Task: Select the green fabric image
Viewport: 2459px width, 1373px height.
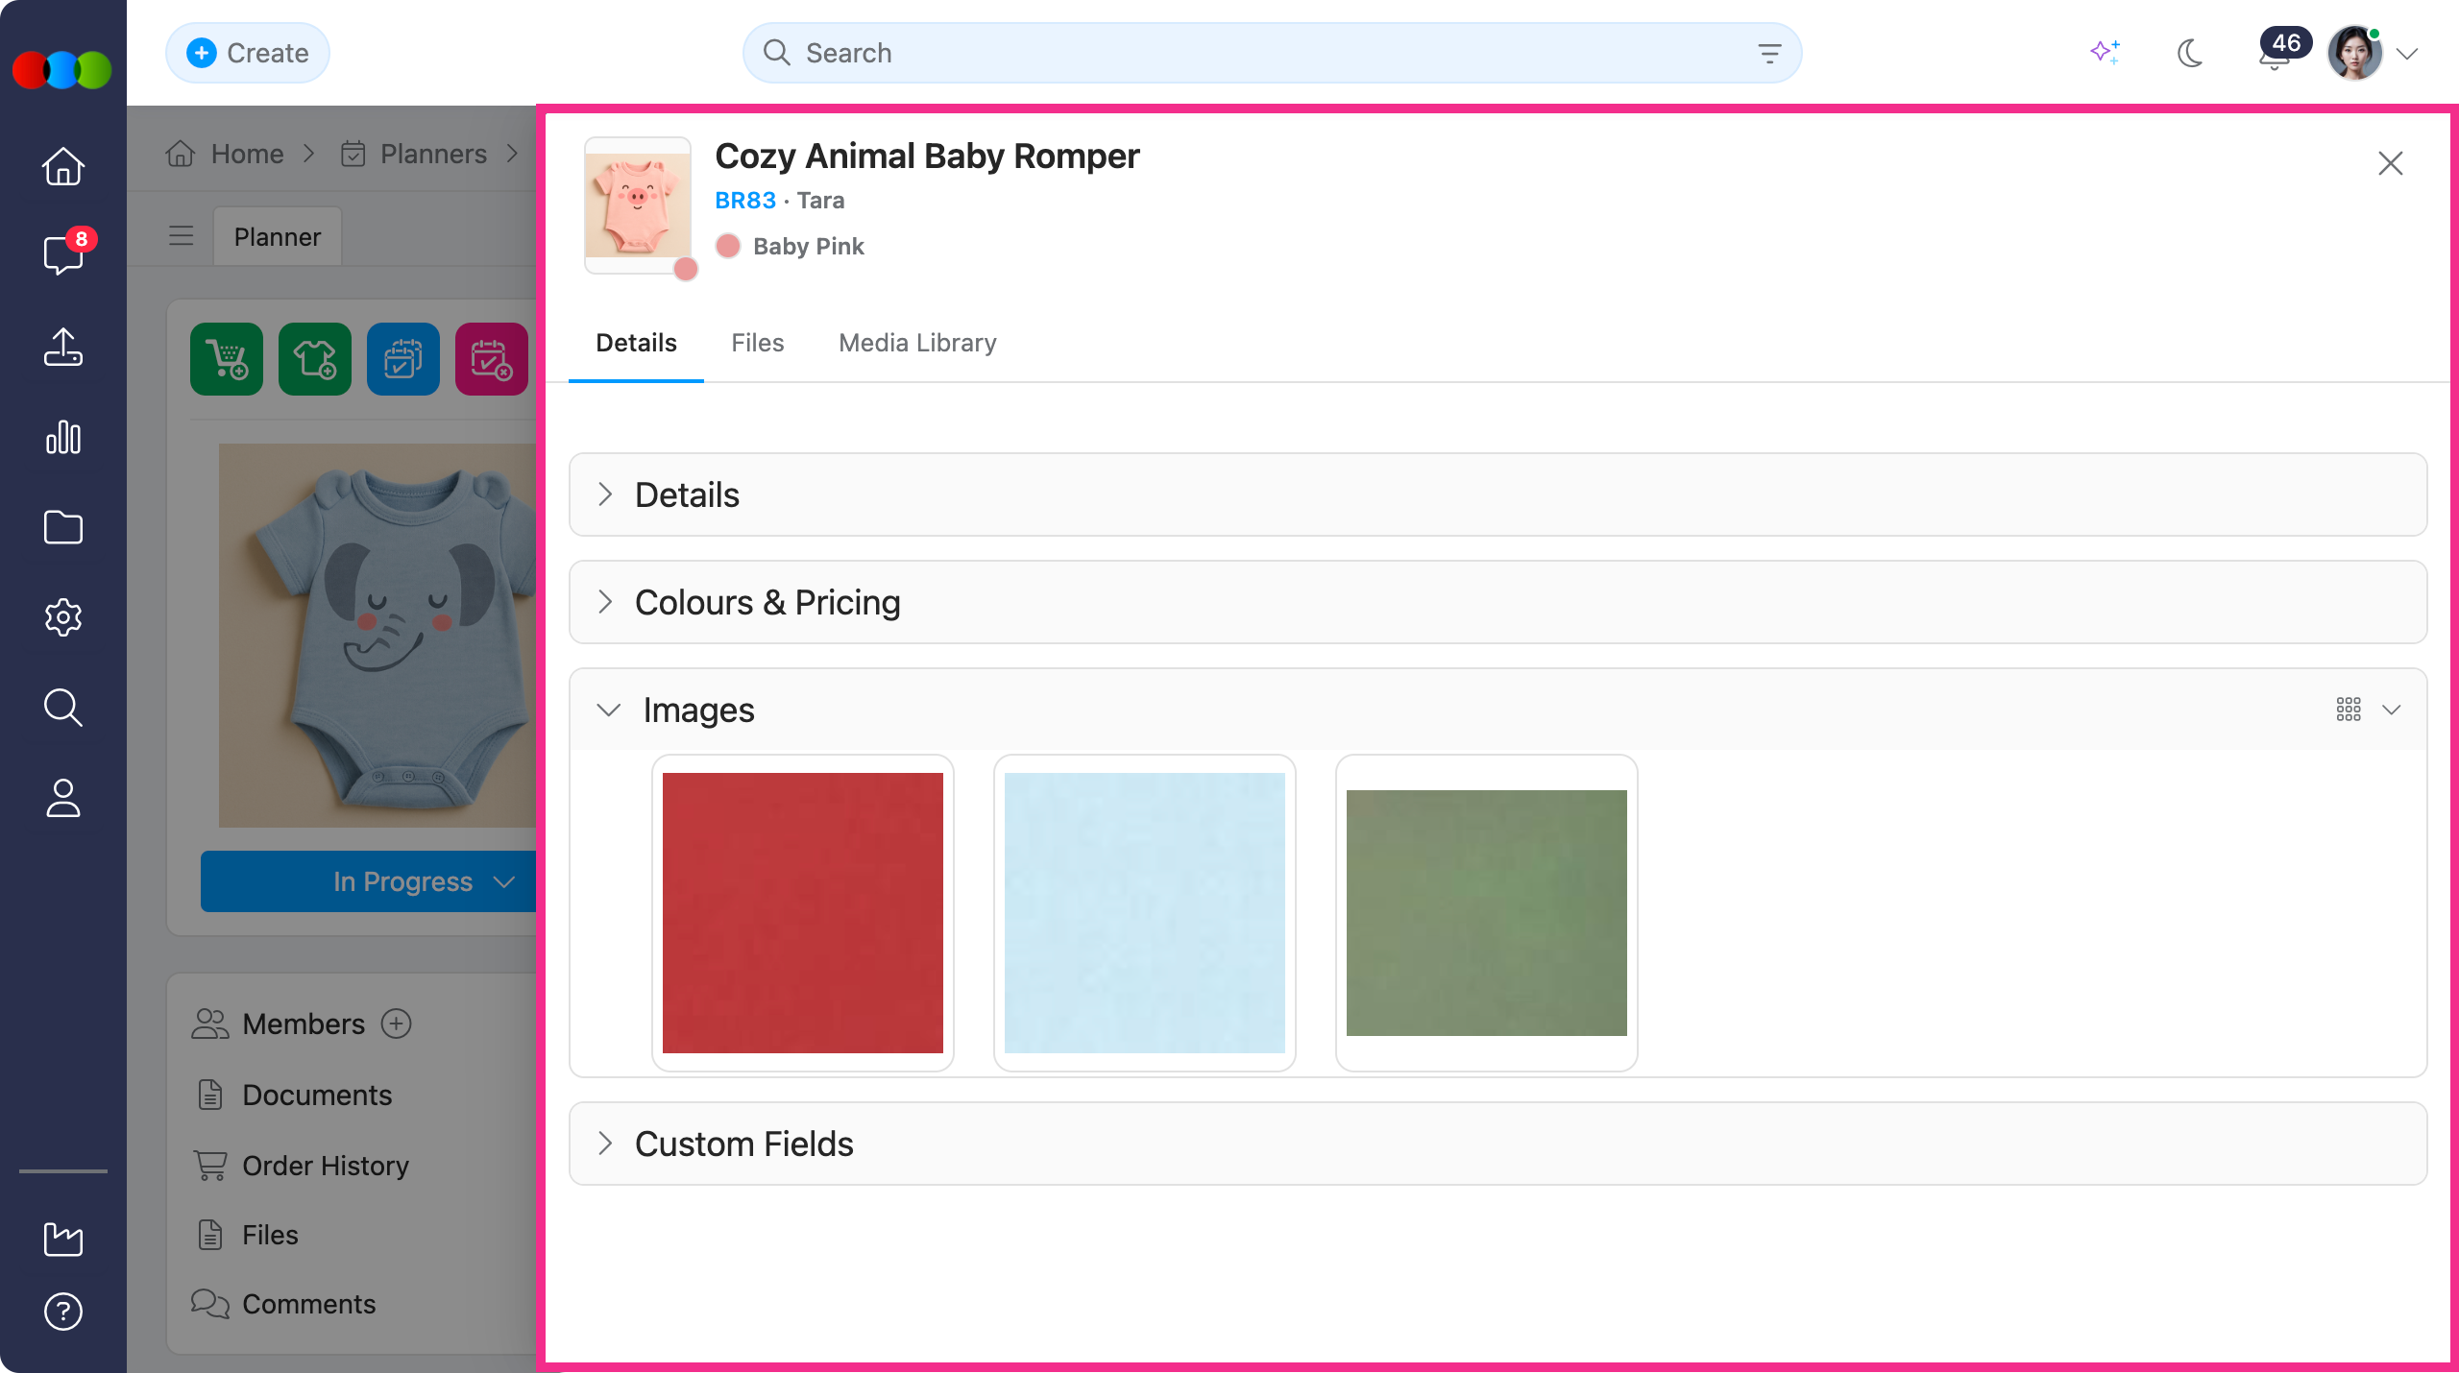Action: coord(1487,913)
